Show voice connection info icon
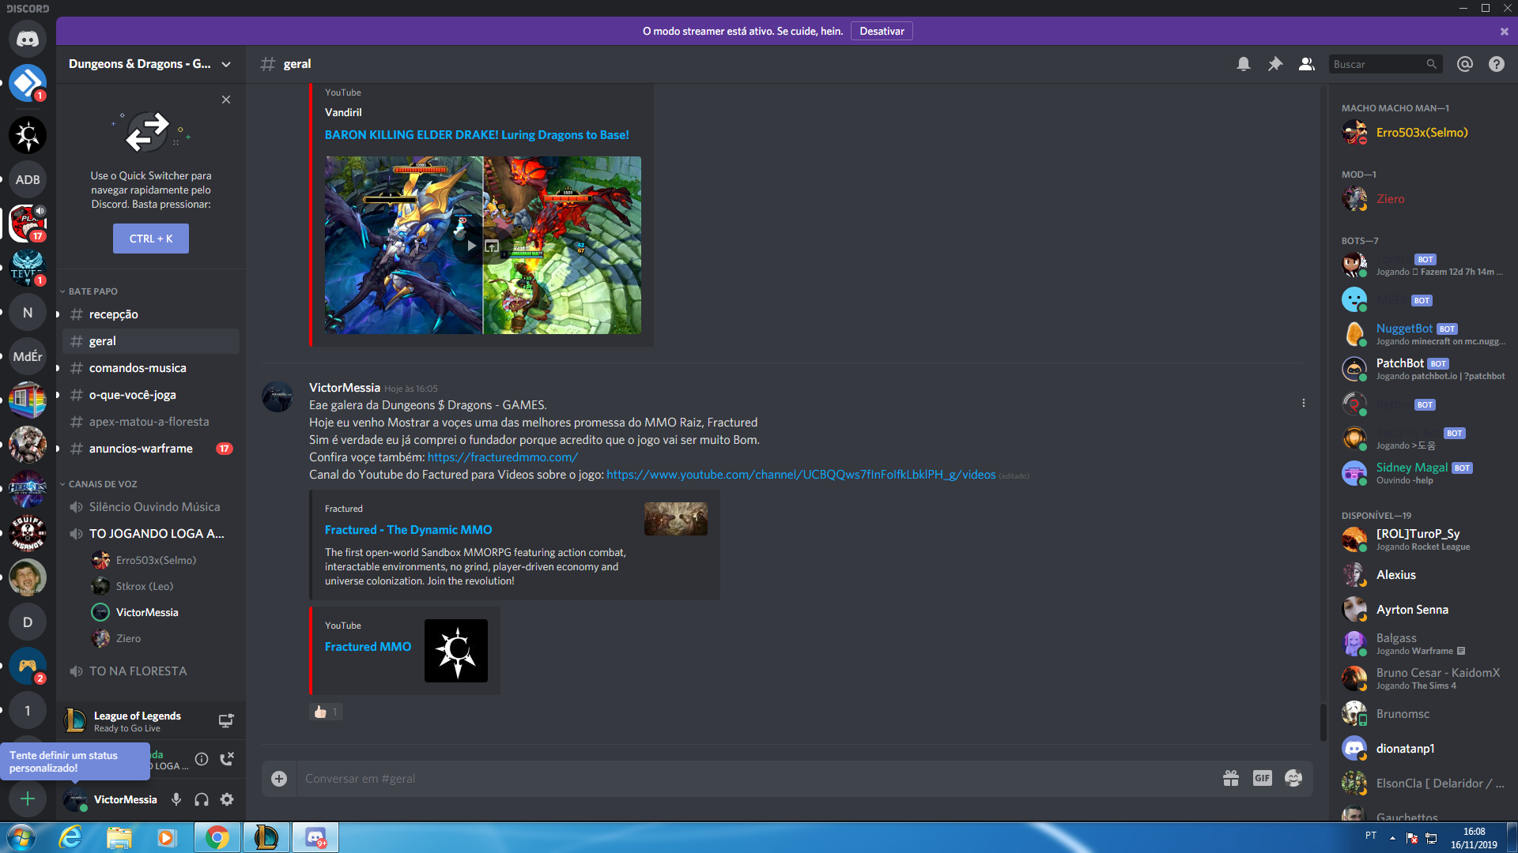Viewport: 1518px width, 853px height. pos(202,759)
